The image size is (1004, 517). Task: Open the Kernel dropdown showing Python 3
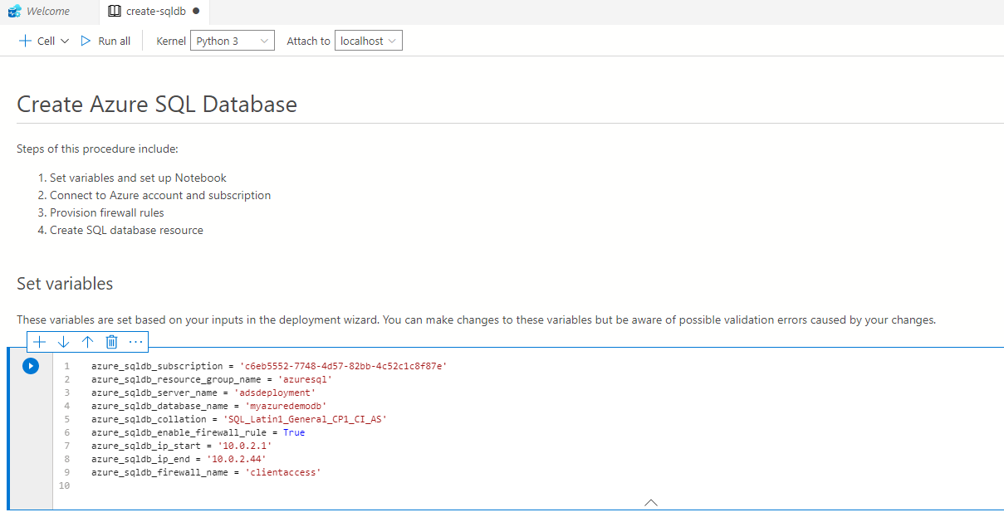[232, 41]
